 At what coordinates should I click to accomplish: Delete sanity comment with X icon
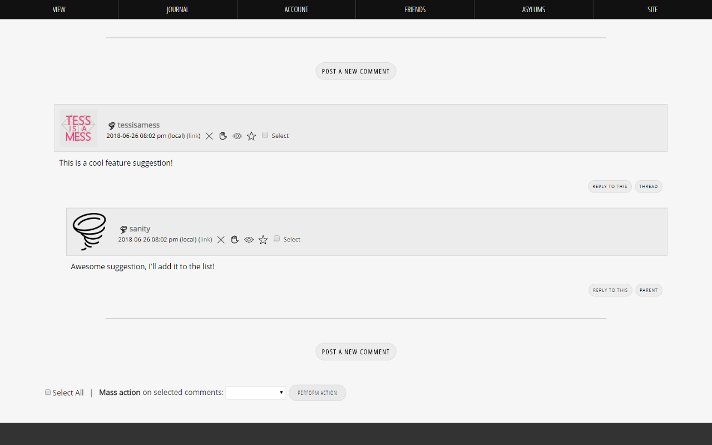(221, 240)
